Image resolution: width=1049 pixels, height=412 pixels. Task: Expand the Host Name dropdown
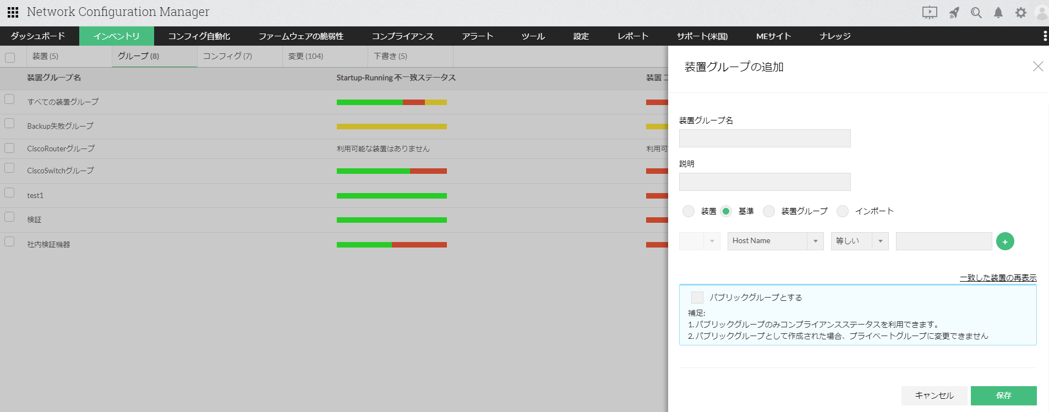[x=775, y=241]
